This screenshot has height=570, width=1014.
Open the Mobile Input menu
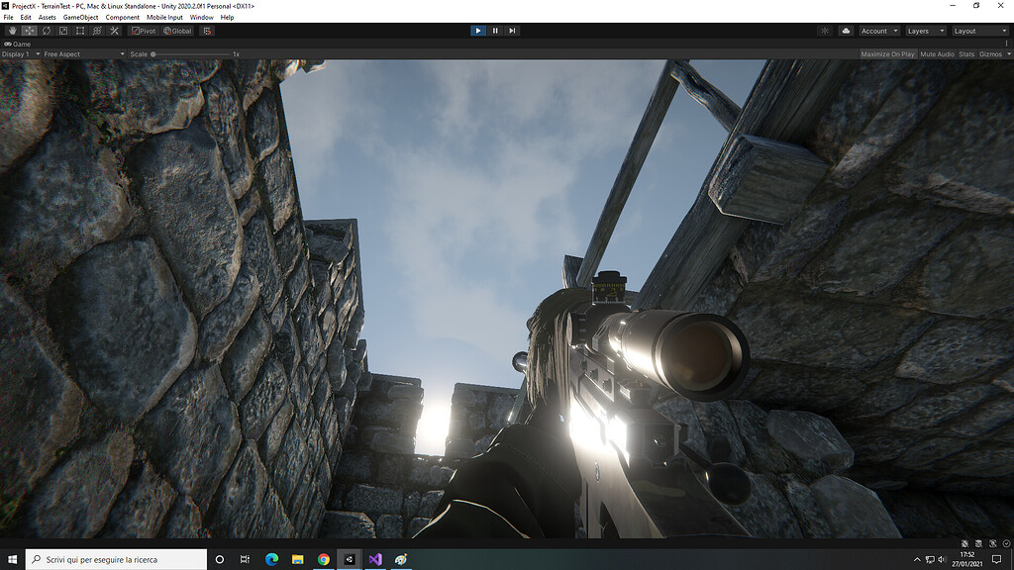point(164,17)
